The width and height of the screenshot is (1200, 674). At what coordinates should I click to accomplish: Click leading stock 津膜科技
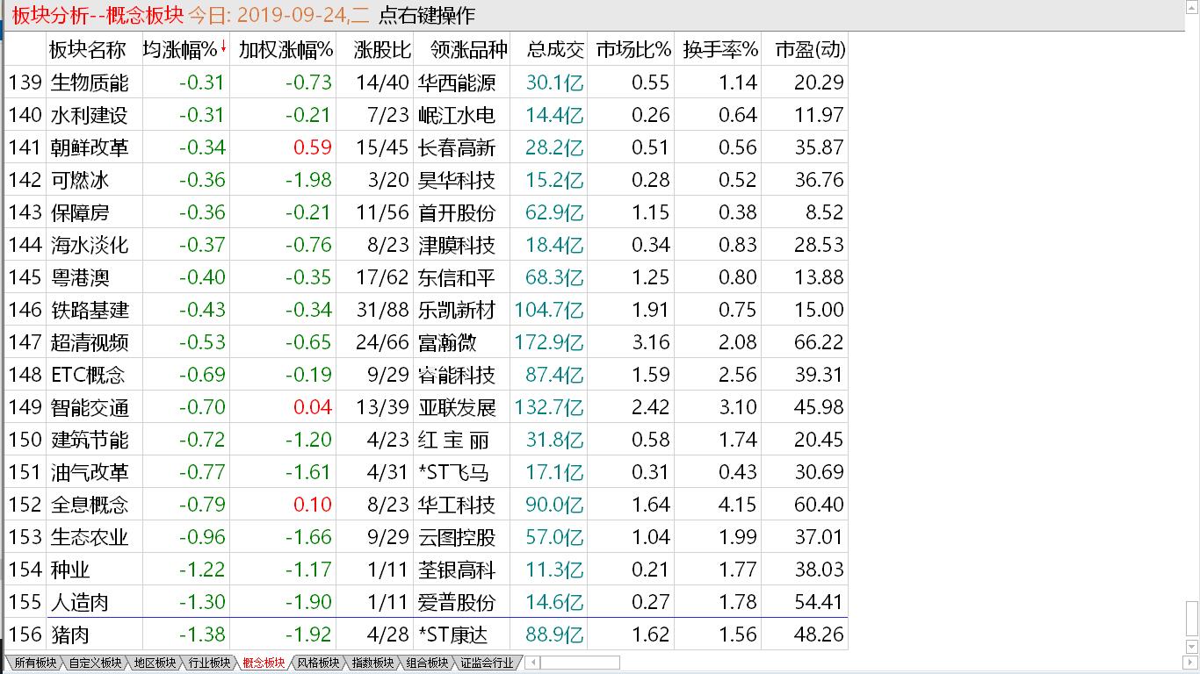[x=457, y=245]
